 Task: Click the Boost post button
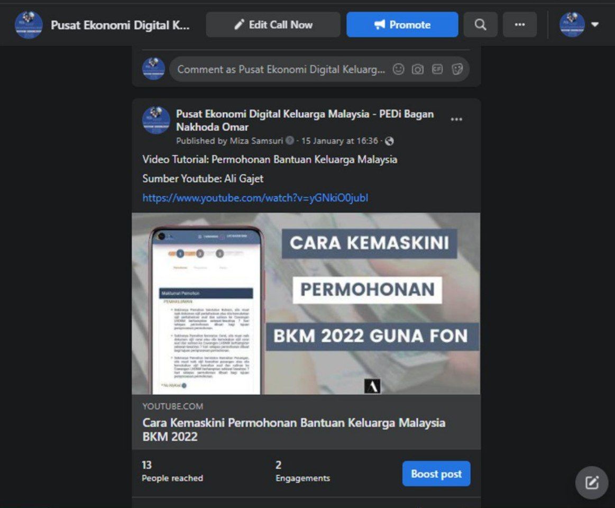(x=436, y=474)
